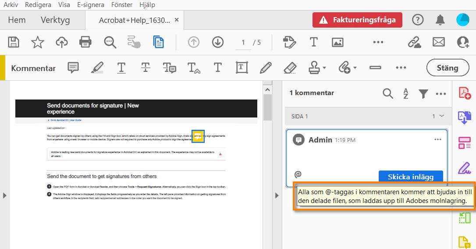The image size is (476, 249).
Task: Go to next page with down arrow
Action: (x=218, y=42)
